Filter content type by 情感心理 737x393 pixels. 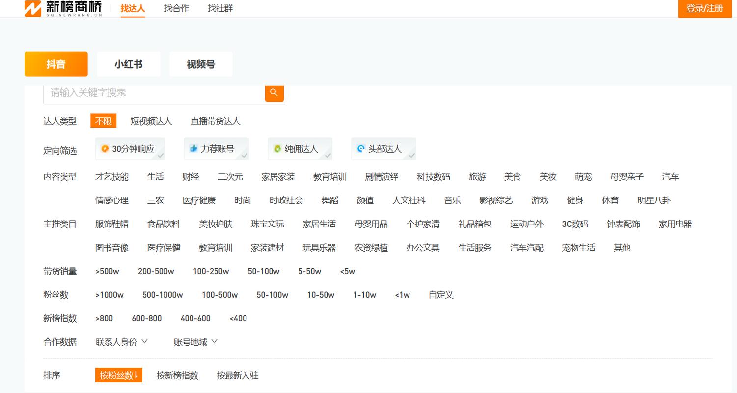[x=112, y=200]
